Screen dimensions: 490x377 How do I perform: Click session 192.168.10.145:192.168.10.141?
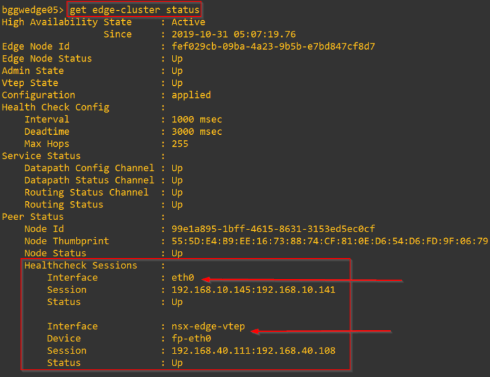click(x=253, y=290)
